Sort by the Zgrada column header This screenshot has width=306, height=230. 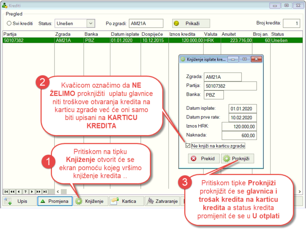(x=69, y=34)
